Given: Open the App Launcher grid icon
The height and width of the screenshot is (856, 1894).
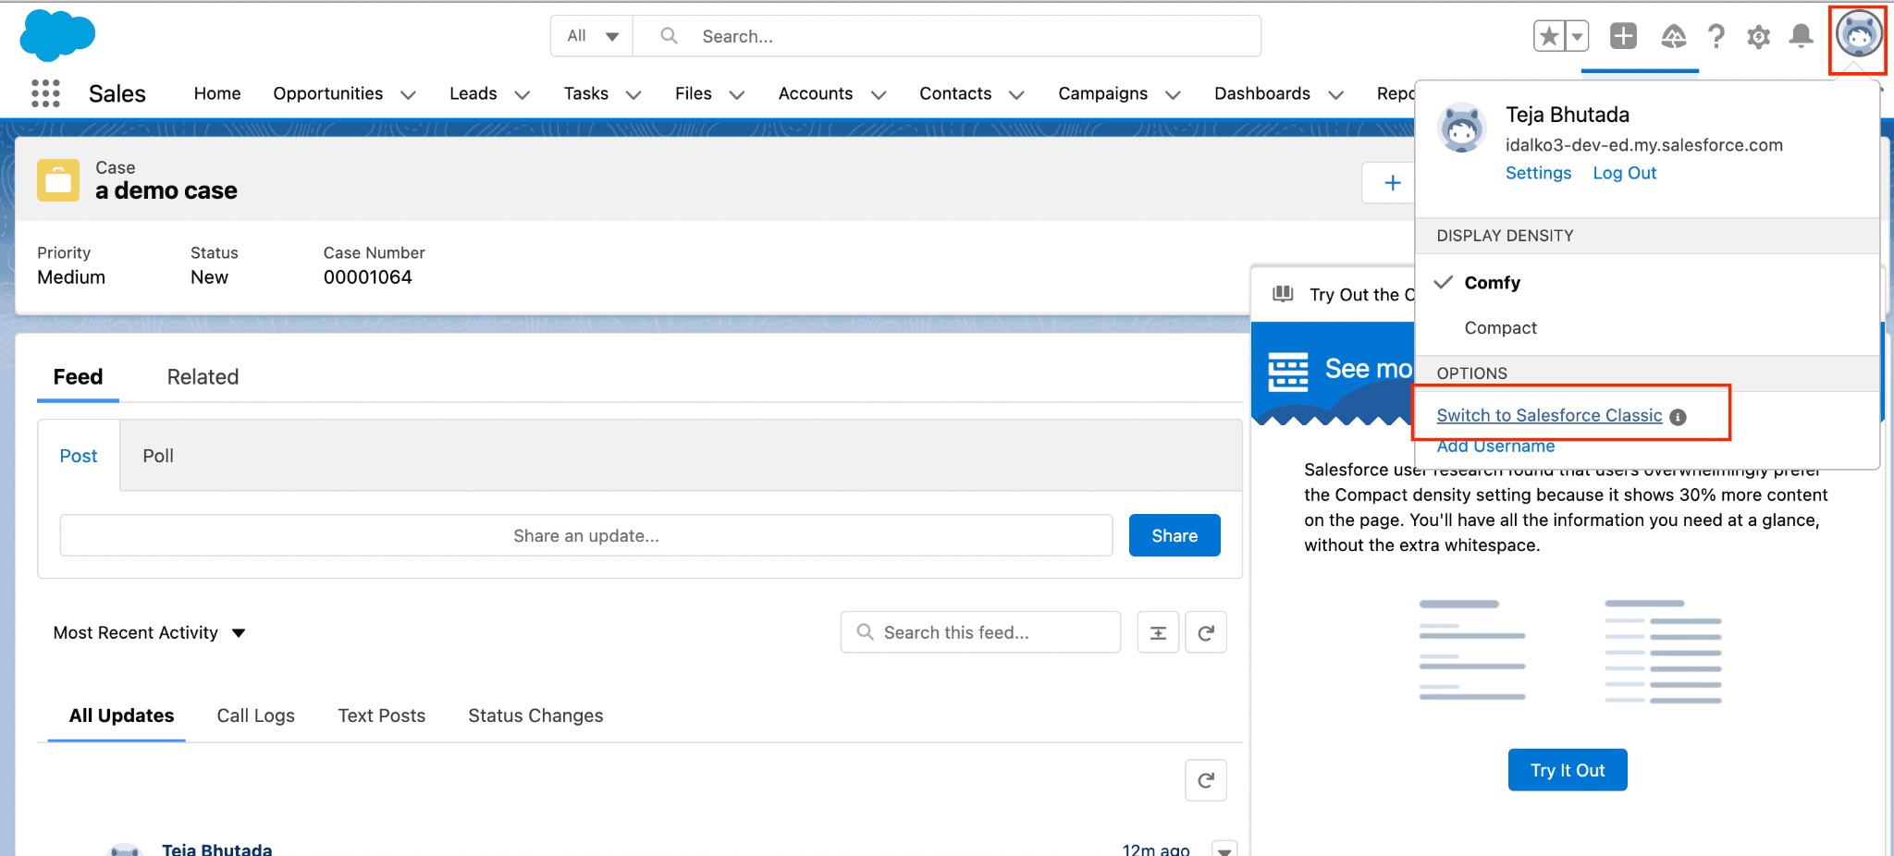Looking at the screenshot, I should point(45,93).
